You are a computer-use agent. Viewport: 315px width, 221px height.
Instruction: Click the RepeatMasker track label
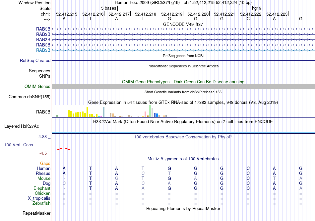point(36,213)
